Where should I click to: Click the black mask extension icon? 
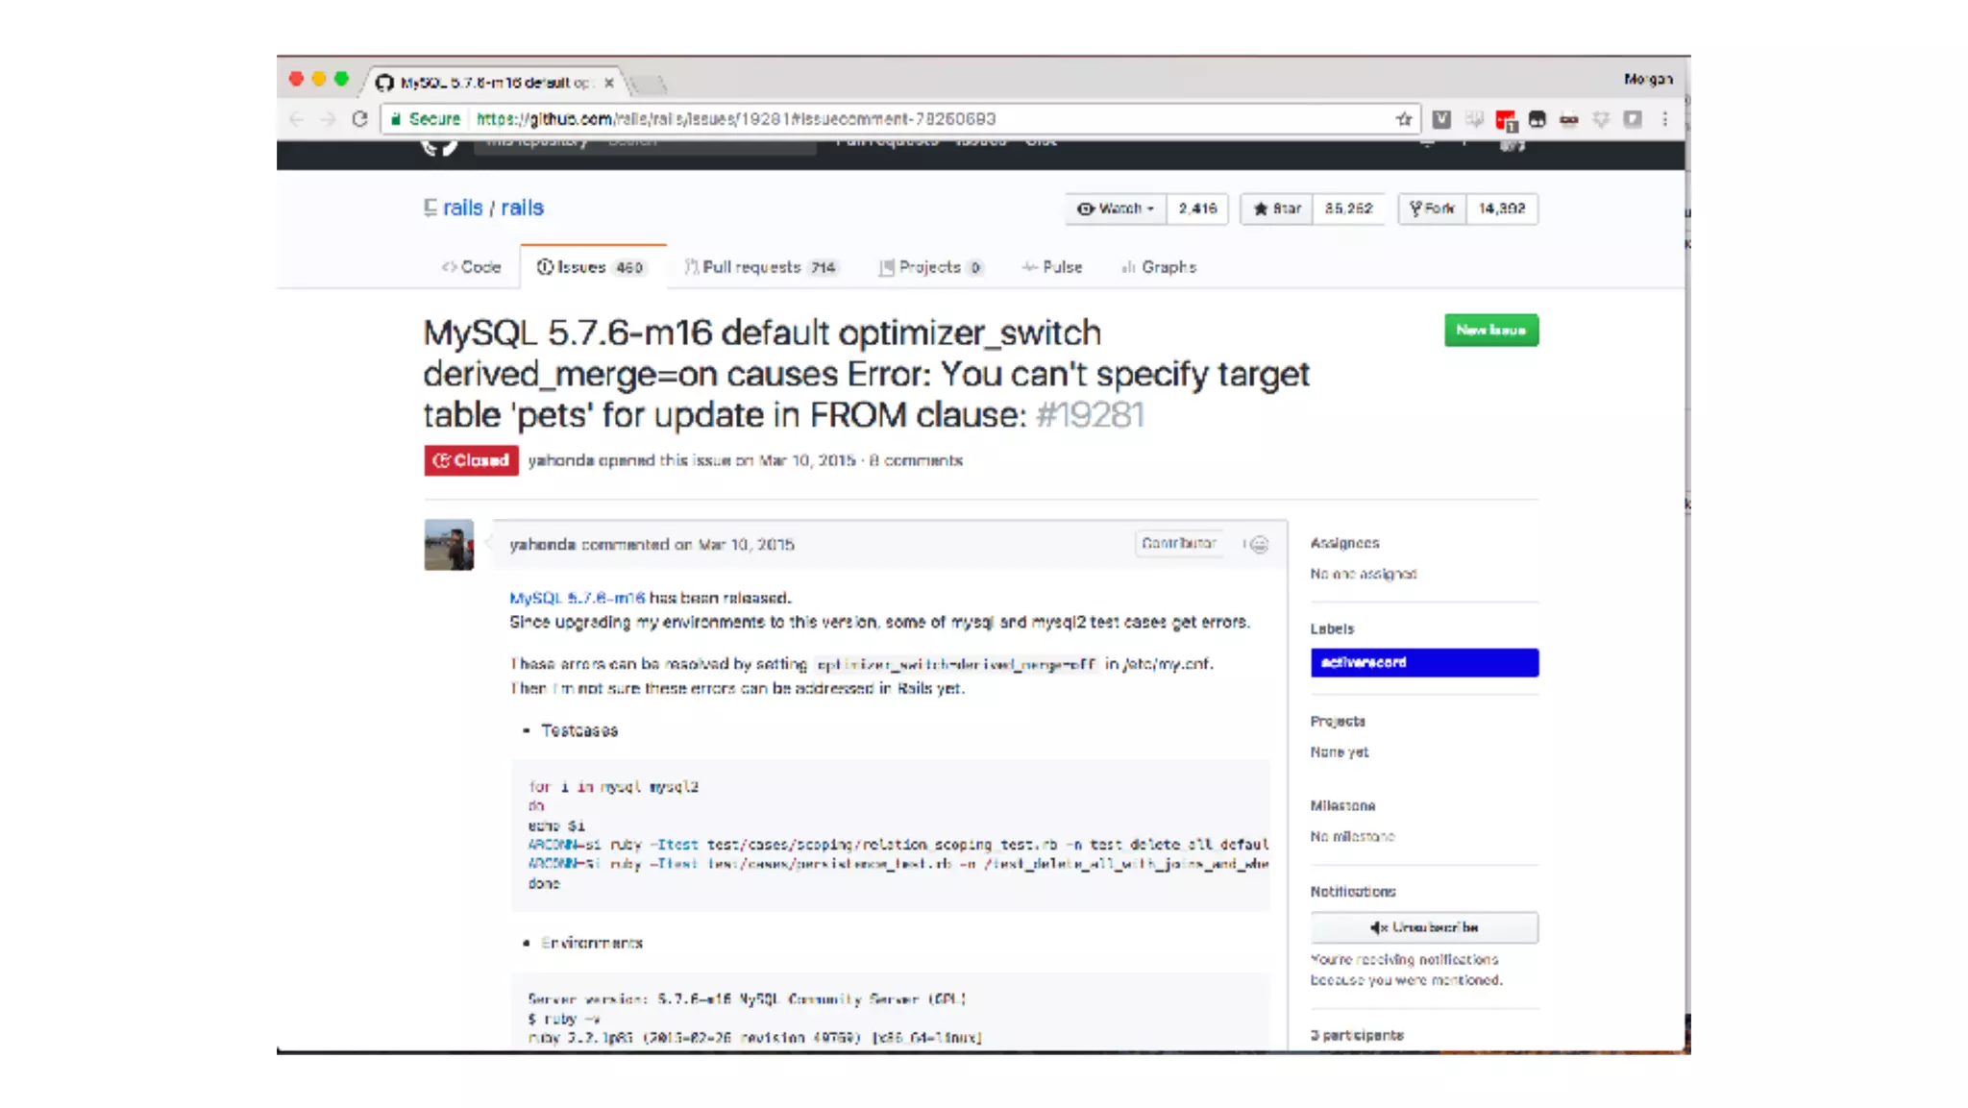pos(1537,119)
